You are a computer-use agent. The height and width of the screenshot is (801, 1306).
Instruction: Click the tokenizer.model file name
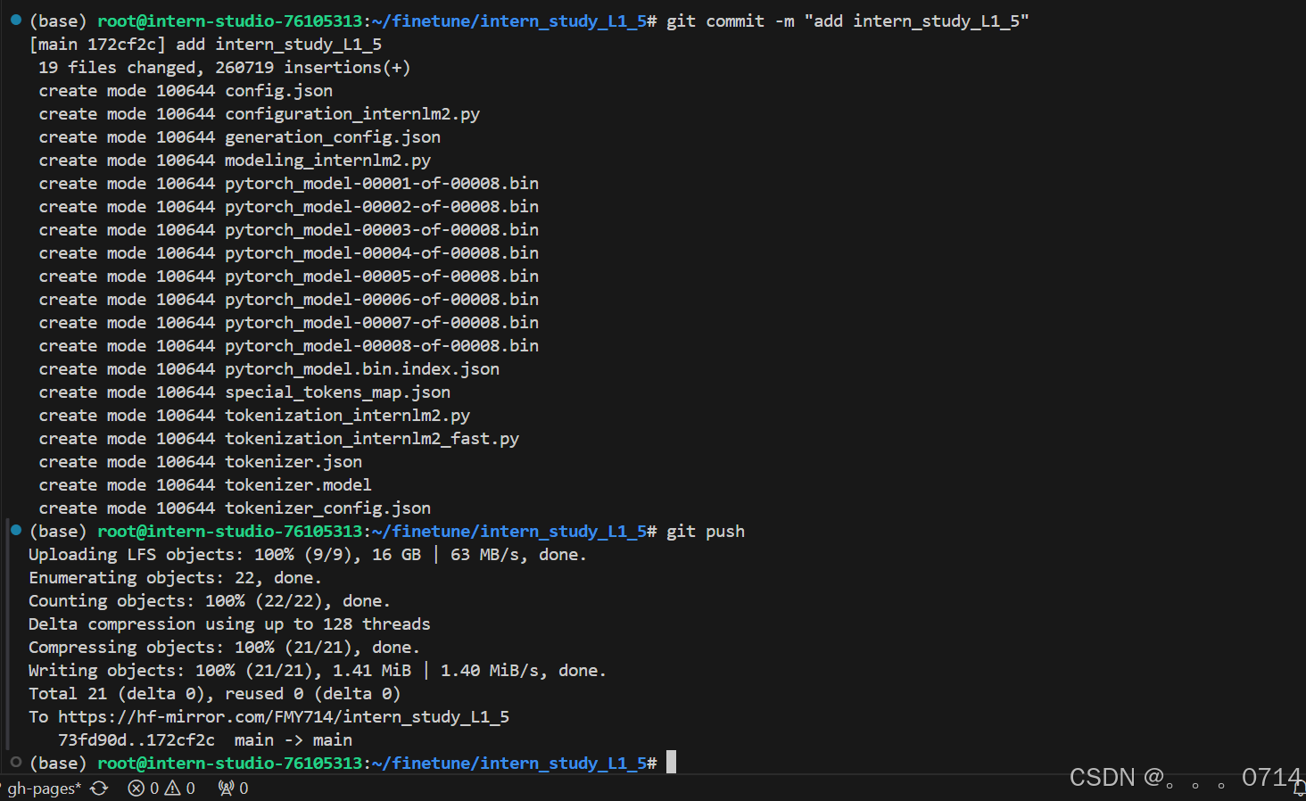298,484
